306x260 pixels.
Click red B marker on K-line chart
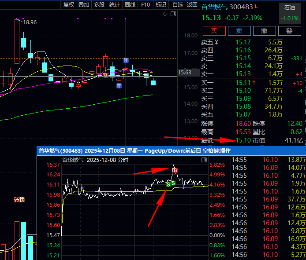[105, 75]
